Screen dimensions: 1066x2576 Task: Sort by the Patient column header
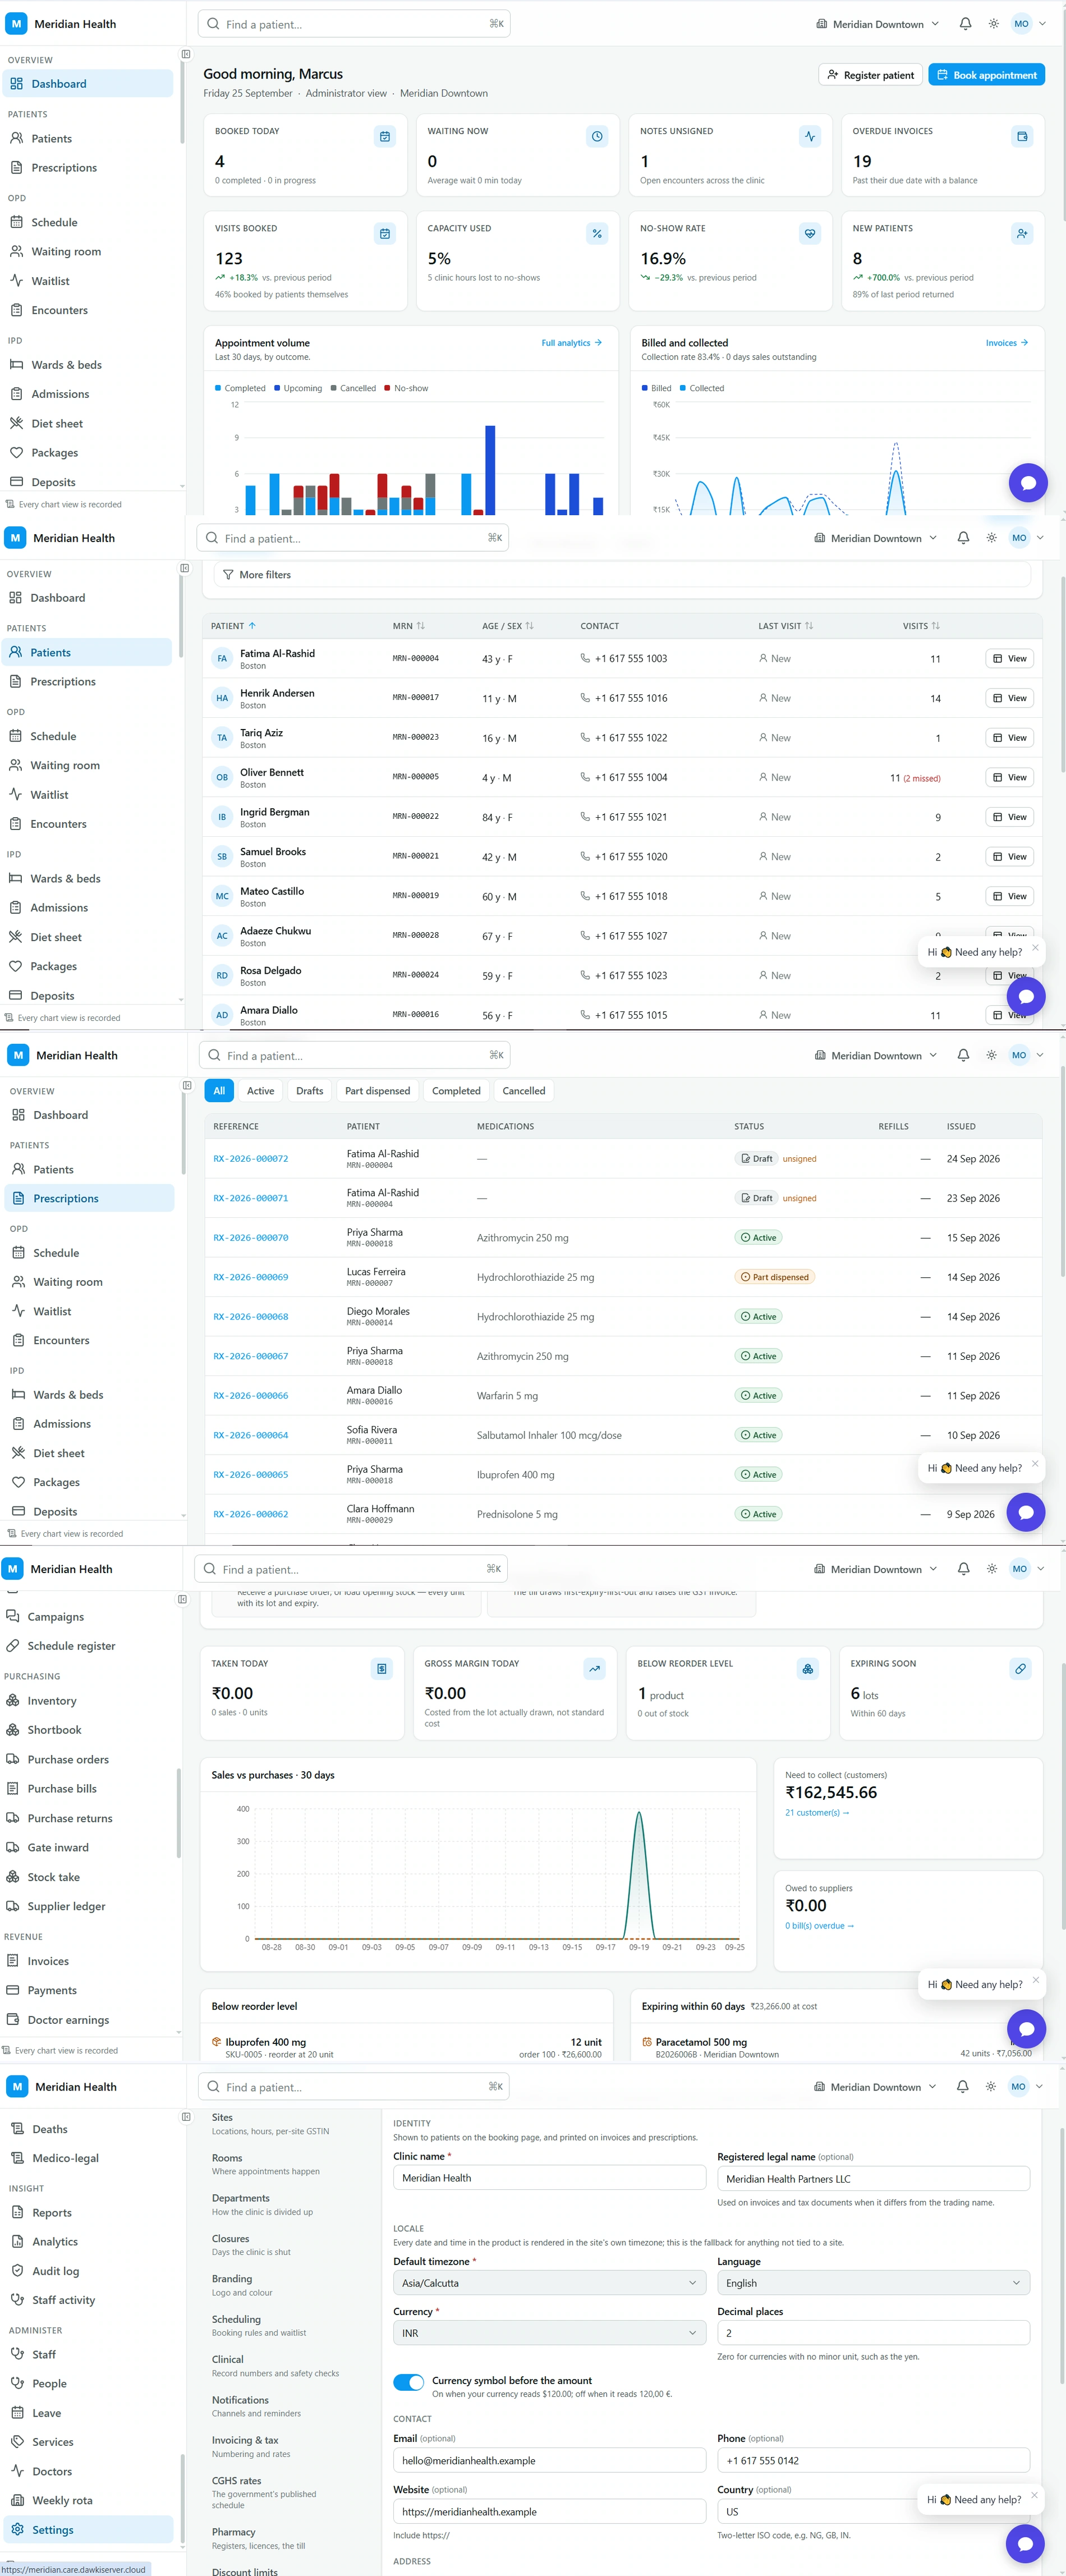[233, 626]
